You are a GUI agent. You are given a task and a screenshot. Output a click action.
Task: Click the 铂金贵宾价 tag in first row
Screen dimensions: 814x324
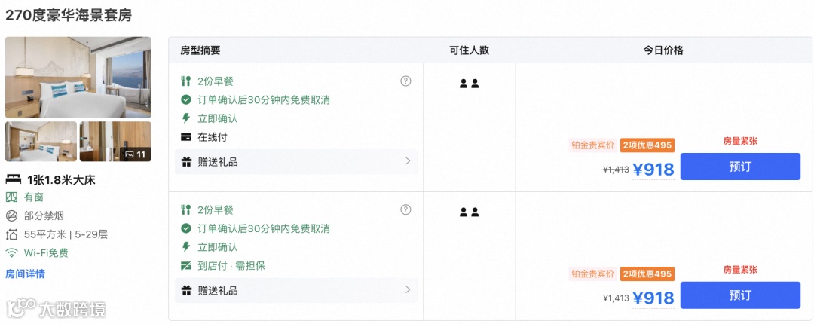593,145
